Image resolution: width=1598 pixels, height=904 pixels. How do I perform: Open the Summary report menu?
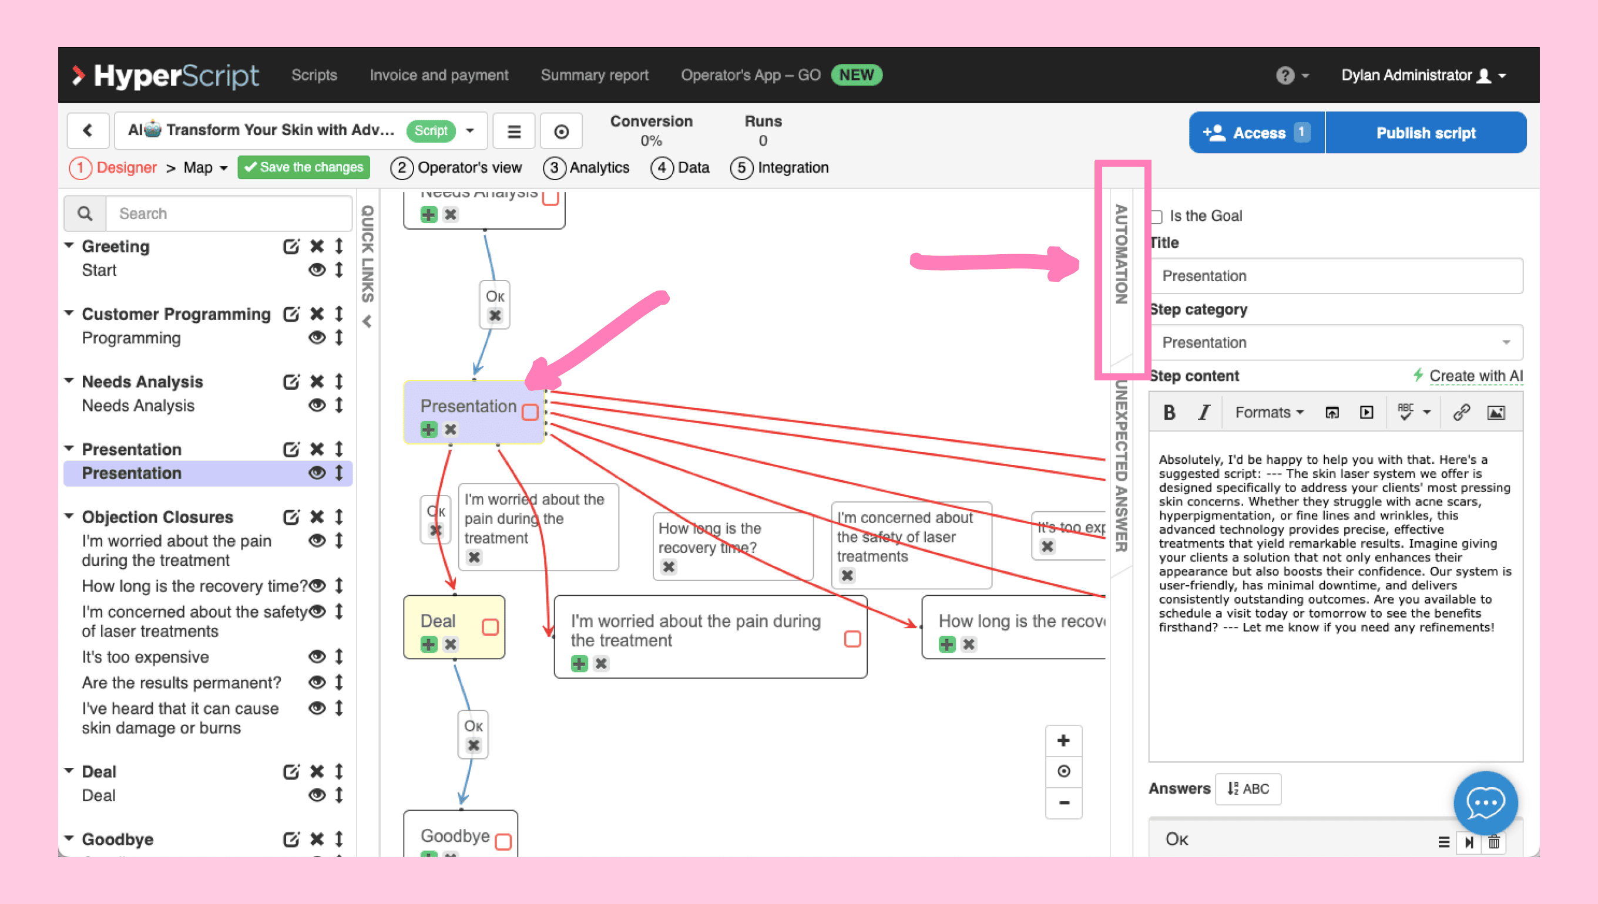click(x=594, y=75)
